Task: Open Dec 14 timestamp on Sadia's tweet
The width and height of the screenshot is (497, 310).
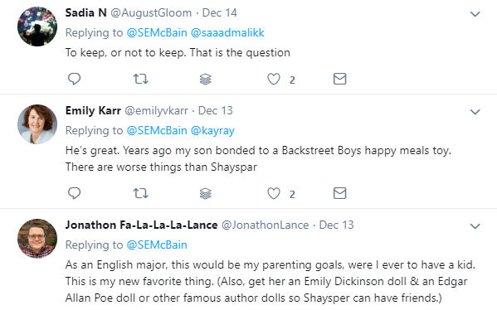Action: click(220, 12)
